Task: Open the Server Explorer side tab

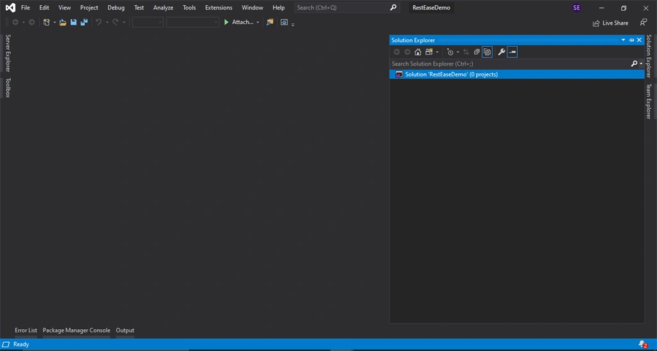Action: [8, 53]
